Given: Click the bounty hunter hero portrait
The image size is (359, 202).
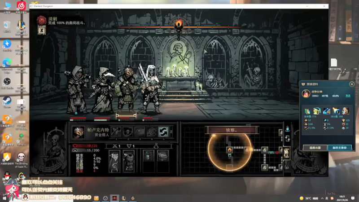Looking at the screenshot, I should [78, 132].
